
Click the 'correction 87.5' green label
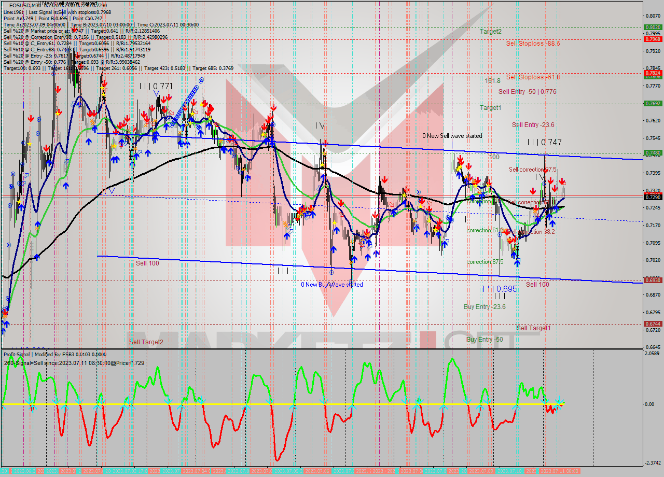485,262
